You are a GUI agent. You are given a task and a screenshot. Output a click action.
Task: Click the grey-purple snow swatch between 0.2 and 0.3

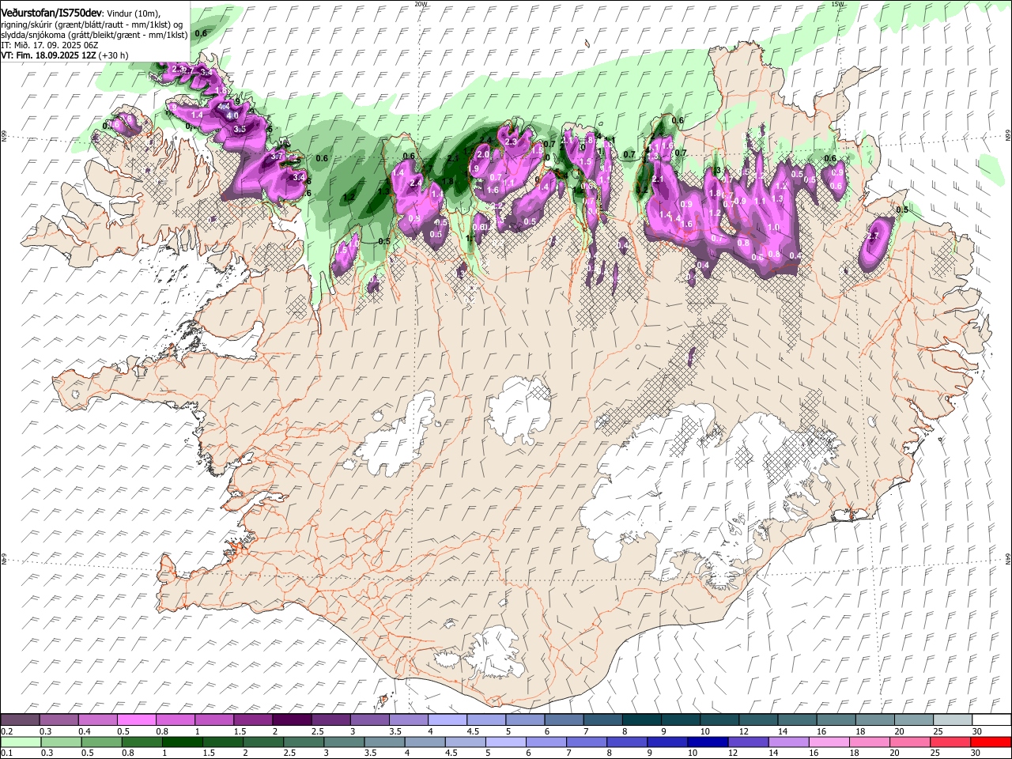click(20, 720)
